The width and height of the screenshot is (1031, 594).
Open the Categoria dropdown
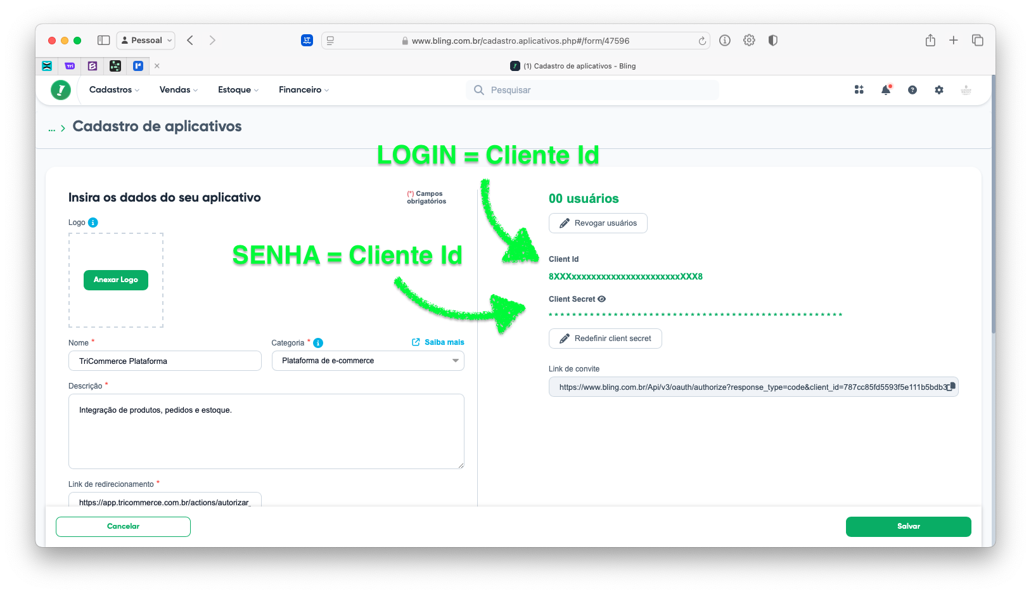coord(368,361)
